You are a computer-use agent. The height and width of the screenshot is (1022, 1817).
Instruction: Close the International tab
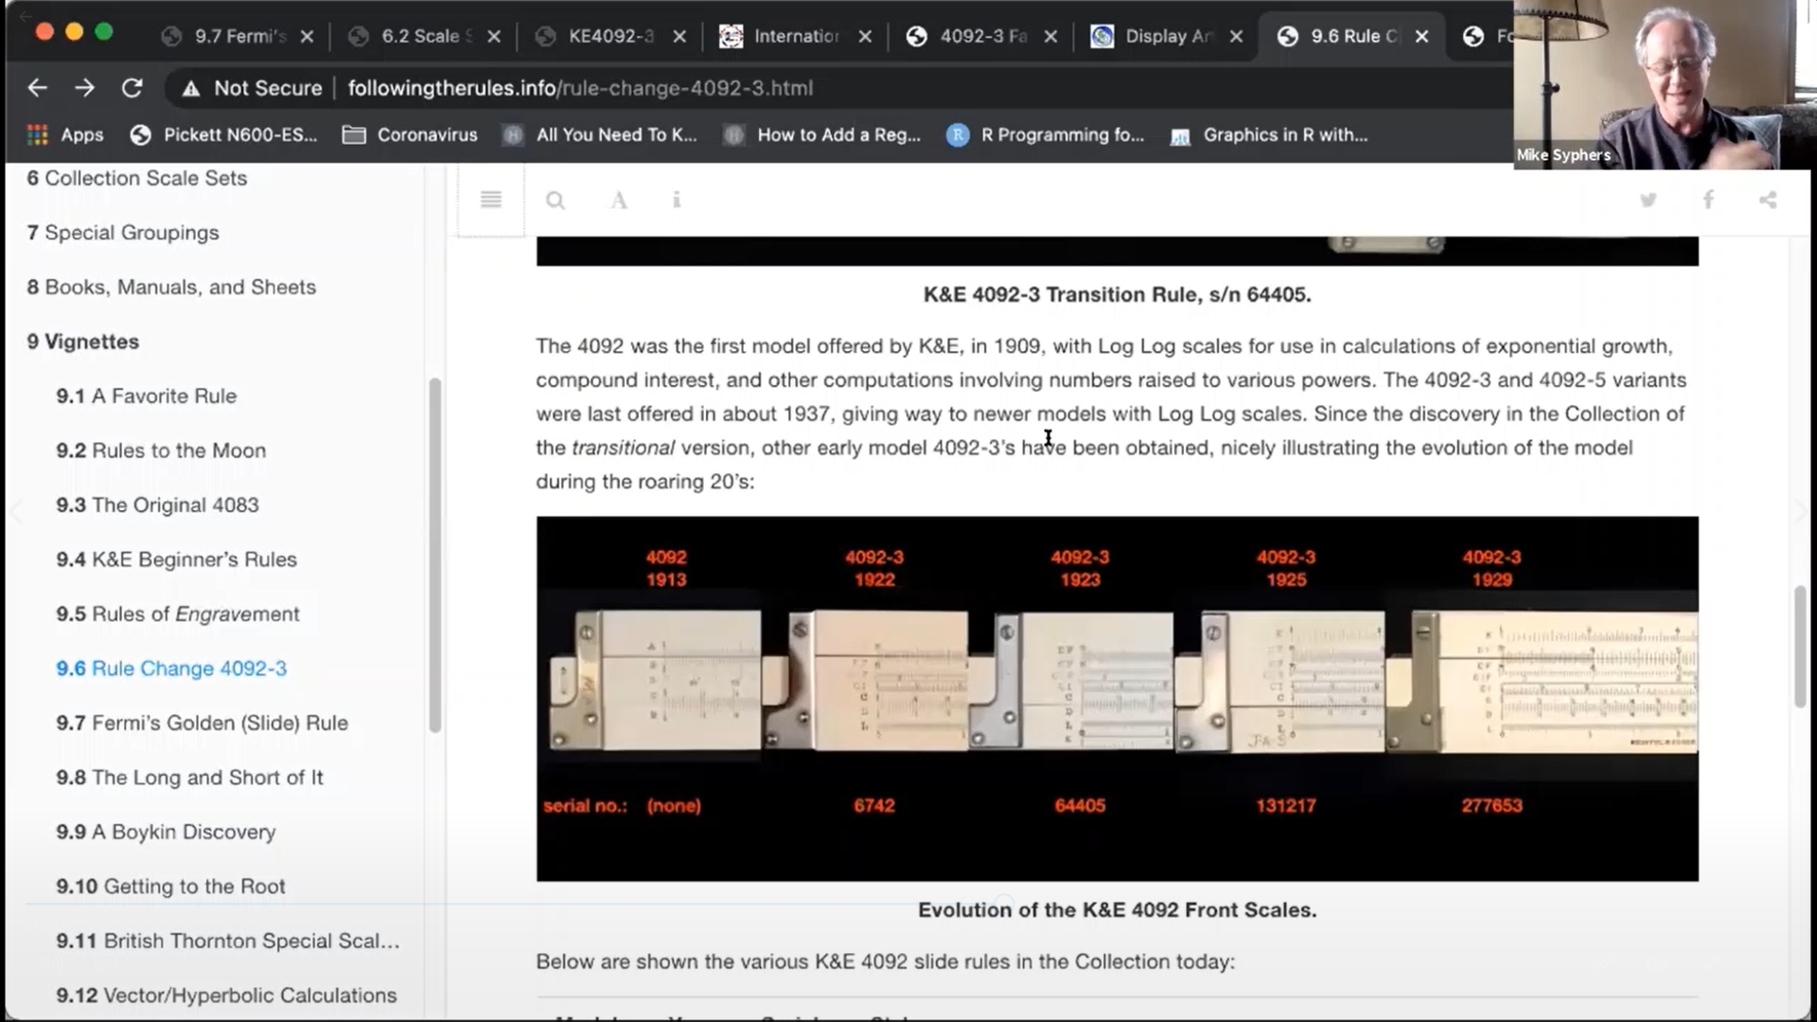(x=865, y=36)
